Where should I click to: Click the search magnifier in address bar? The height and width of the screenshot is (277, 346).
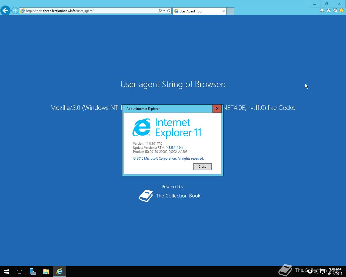(x=160, y=11)
